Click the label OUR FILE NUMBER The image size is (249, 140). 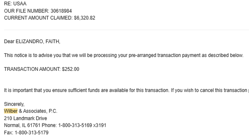click(27, 11)
